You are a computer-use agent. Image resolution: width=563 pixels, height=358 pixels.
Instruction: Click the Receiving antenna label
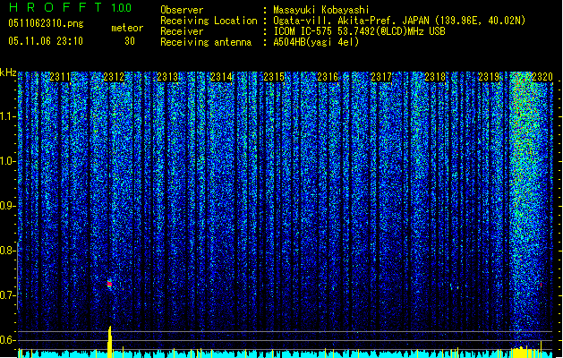pyautogui.click(x=206, y=42)
